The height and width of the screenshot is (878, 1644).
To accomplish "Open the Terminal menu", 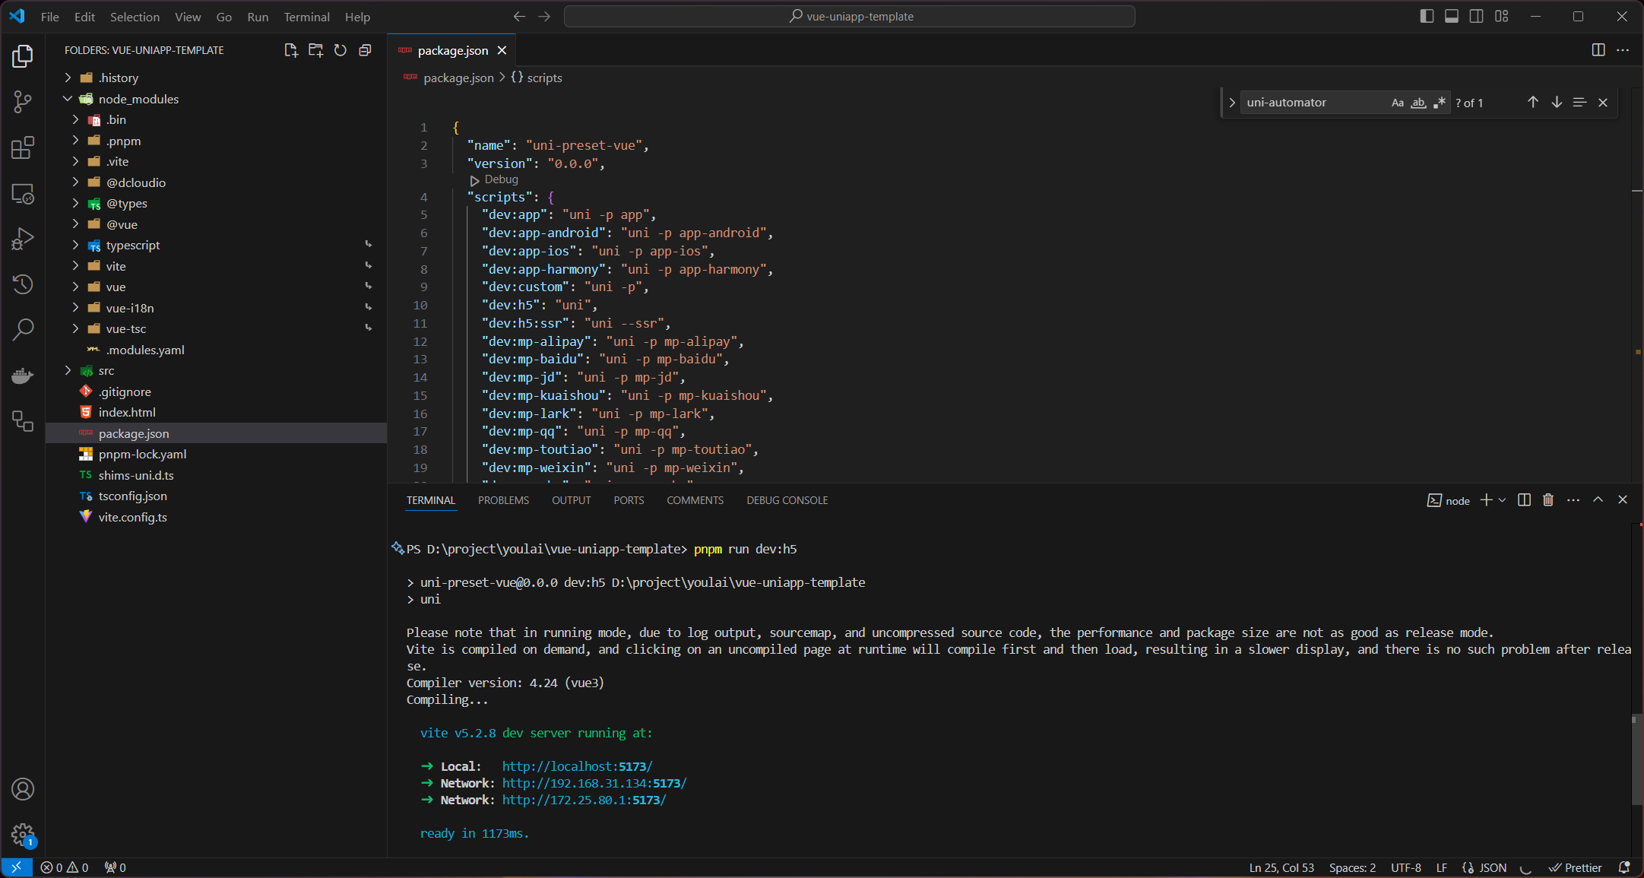I will [x=306, y=17].
